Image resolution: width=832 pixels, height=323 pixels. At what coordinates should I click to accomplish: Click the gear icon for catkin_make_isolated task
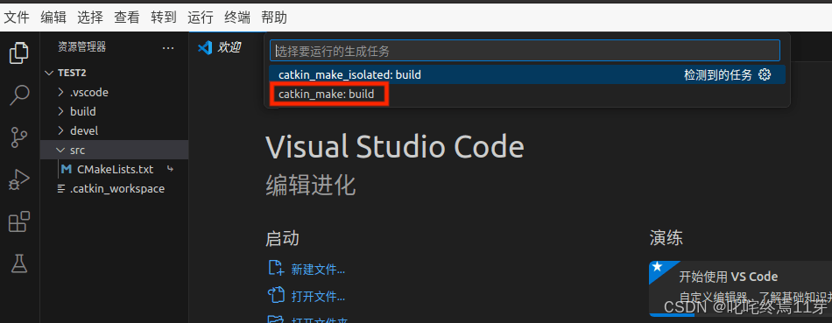764,74
